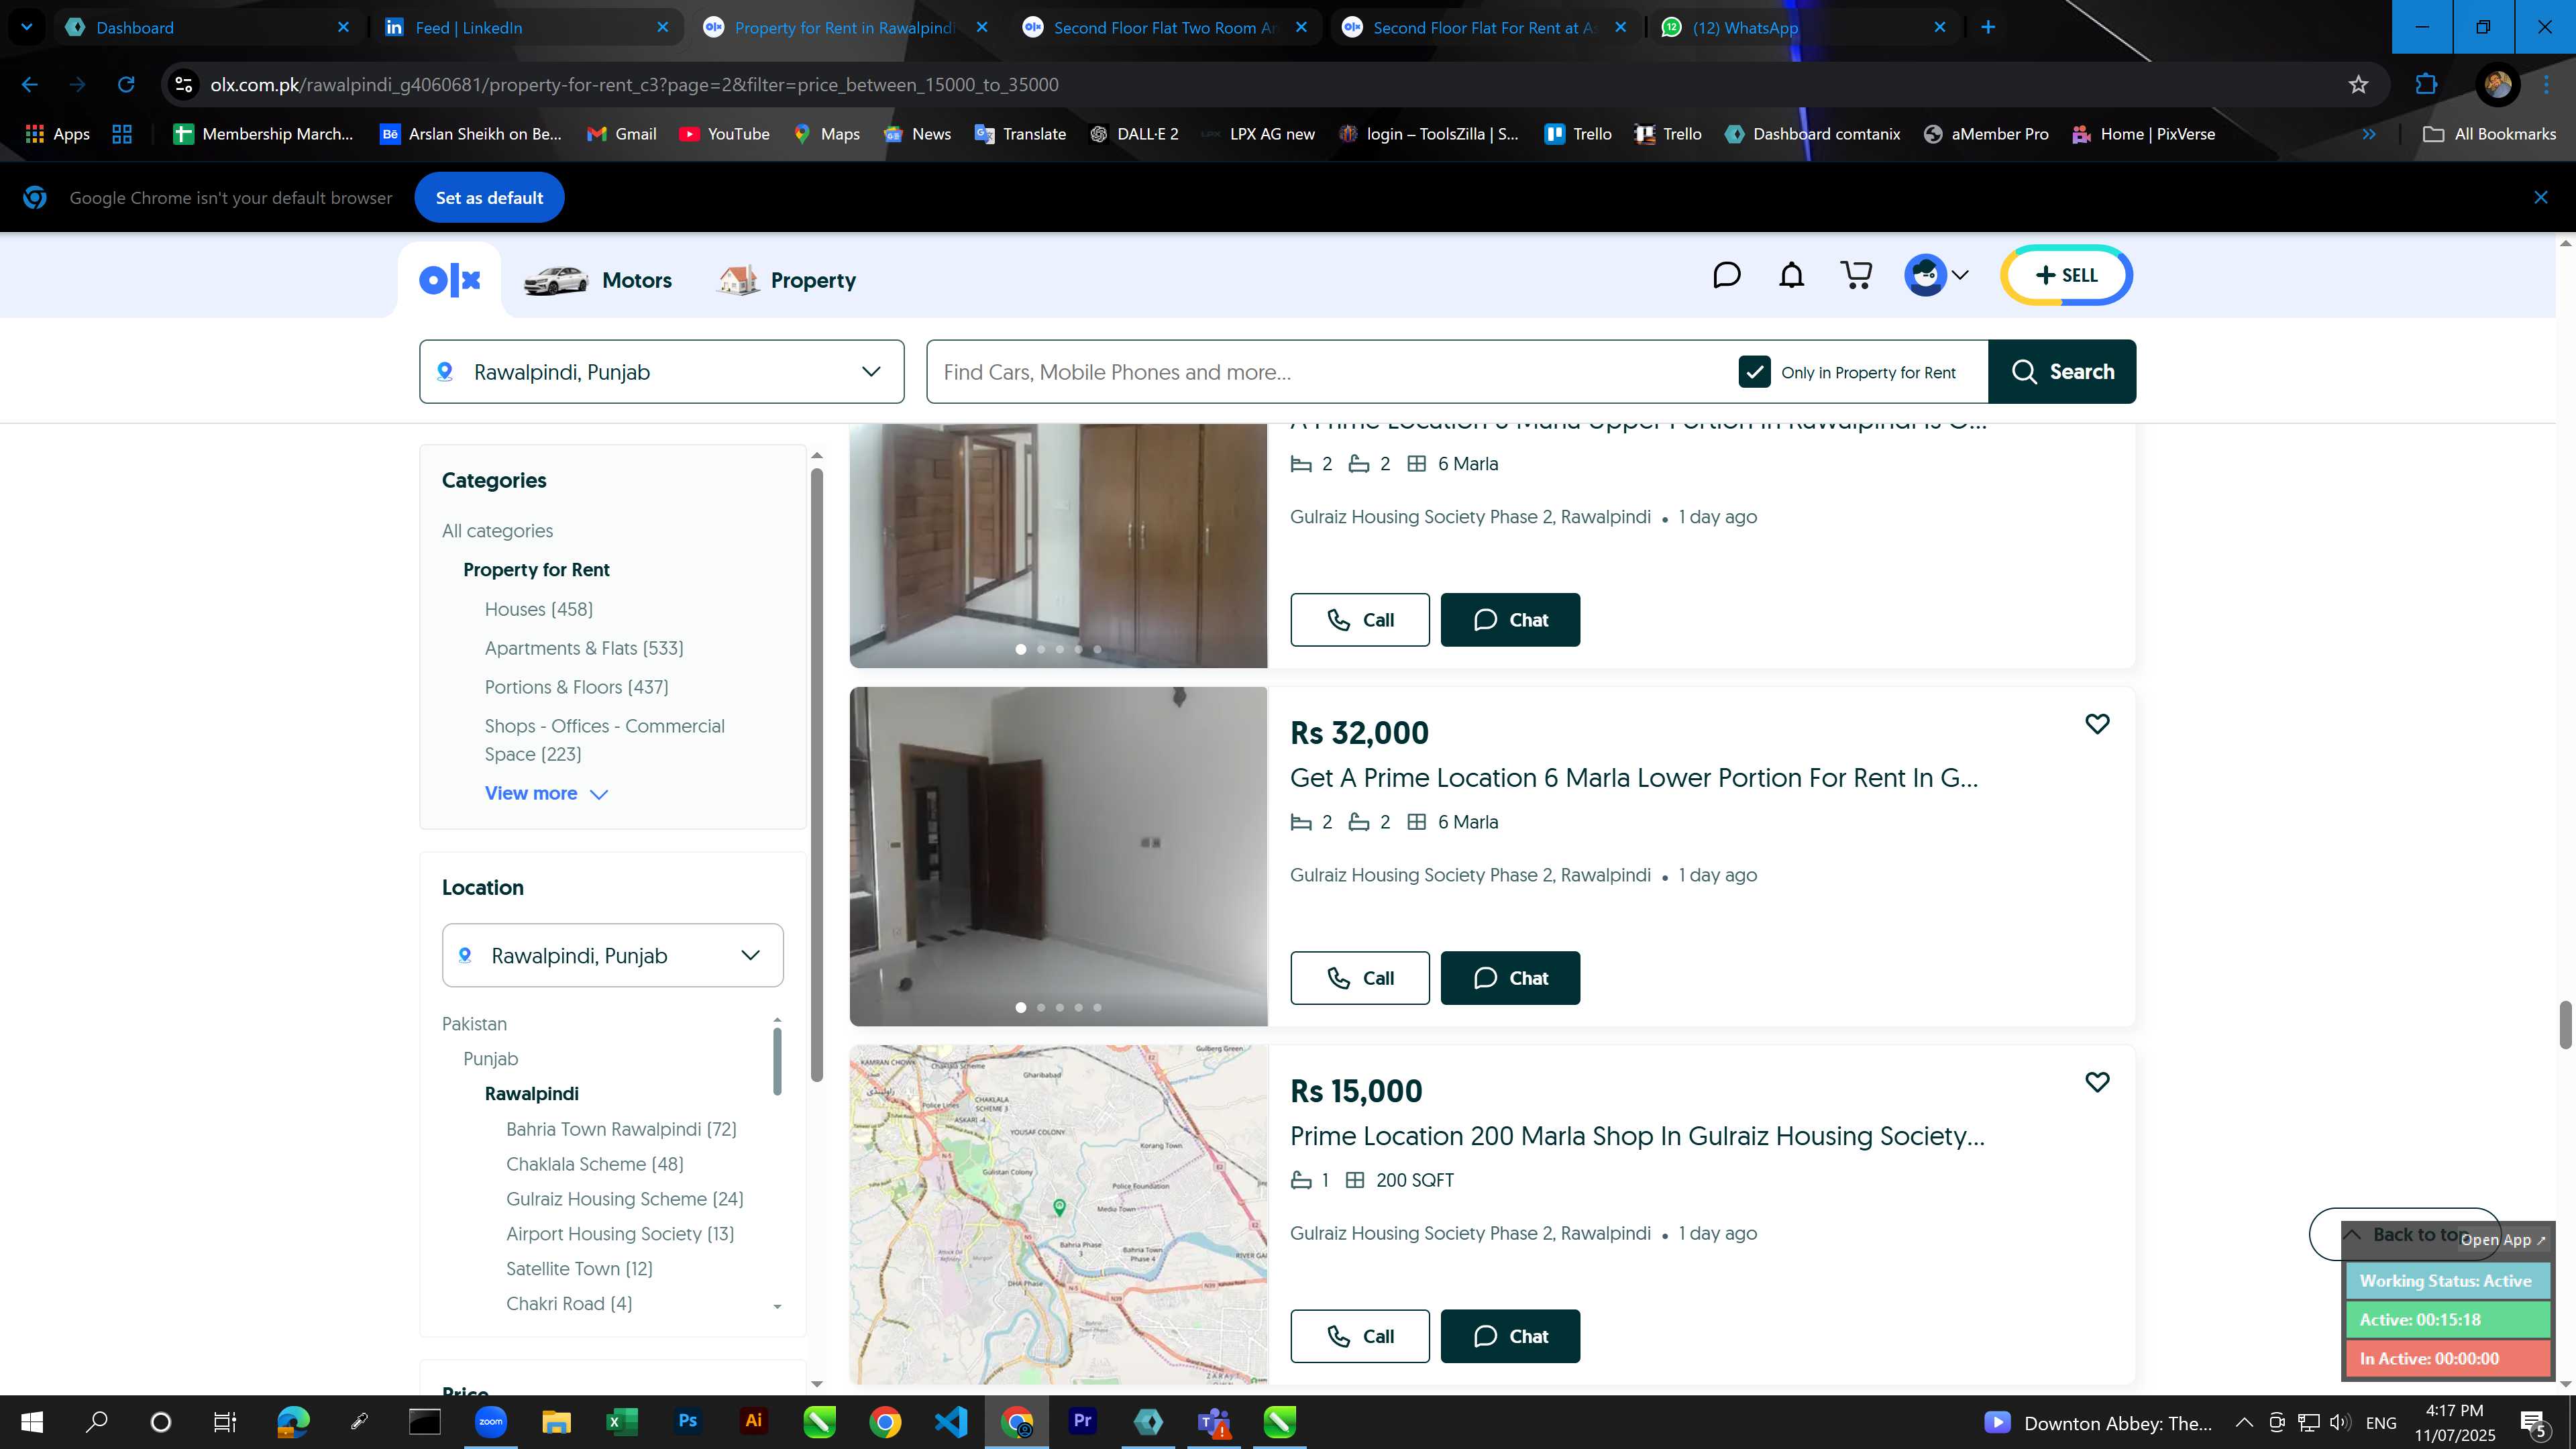Click the filters sidebar scrollbar

point(817,775)
